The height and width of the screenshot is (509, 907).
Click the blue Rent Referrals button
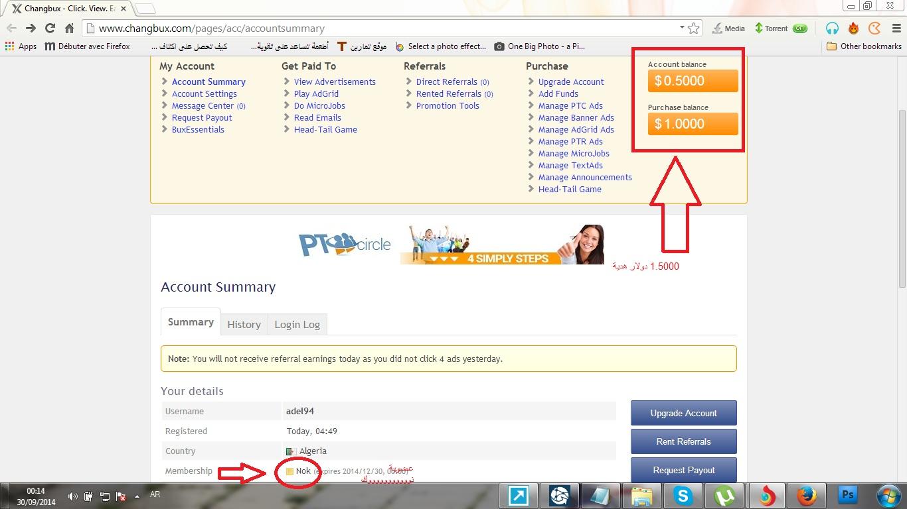click(x=683, y=441)
